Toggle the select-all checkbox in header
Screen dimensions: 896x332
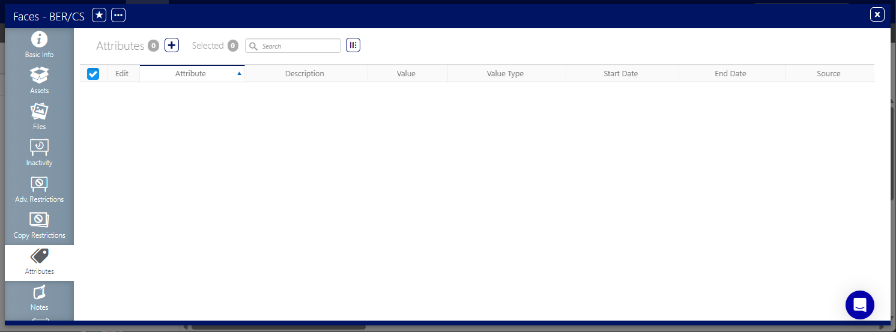click(93, 74)
